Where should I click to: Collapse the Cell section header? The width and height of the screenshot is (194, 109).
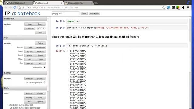point(25,38)
